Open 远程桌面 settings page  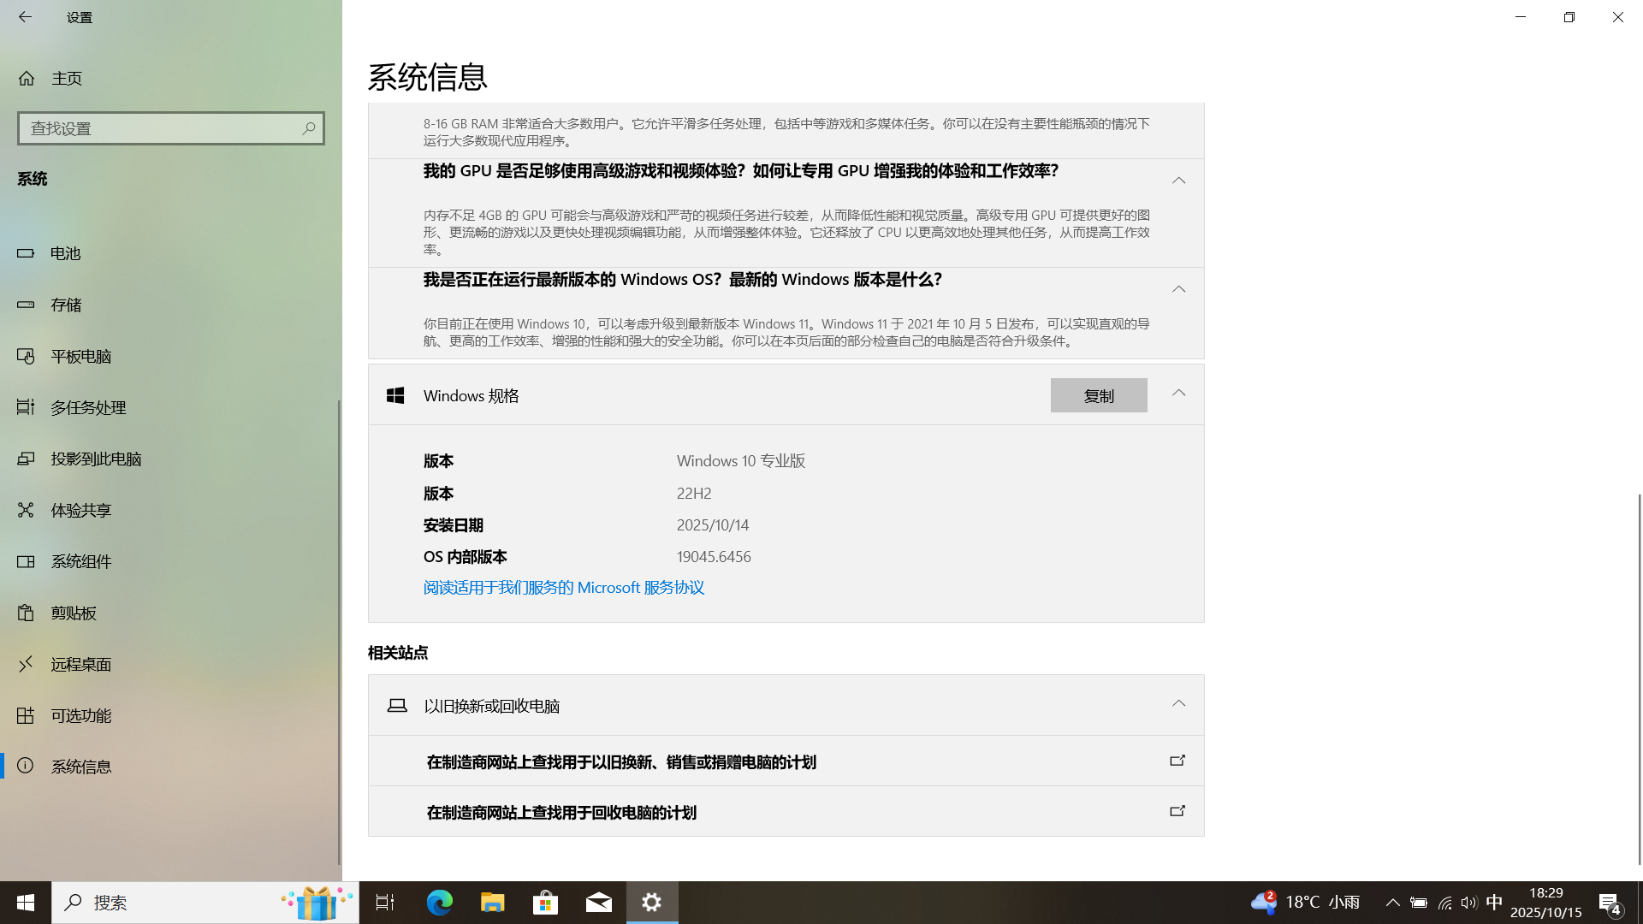(80, 664)
